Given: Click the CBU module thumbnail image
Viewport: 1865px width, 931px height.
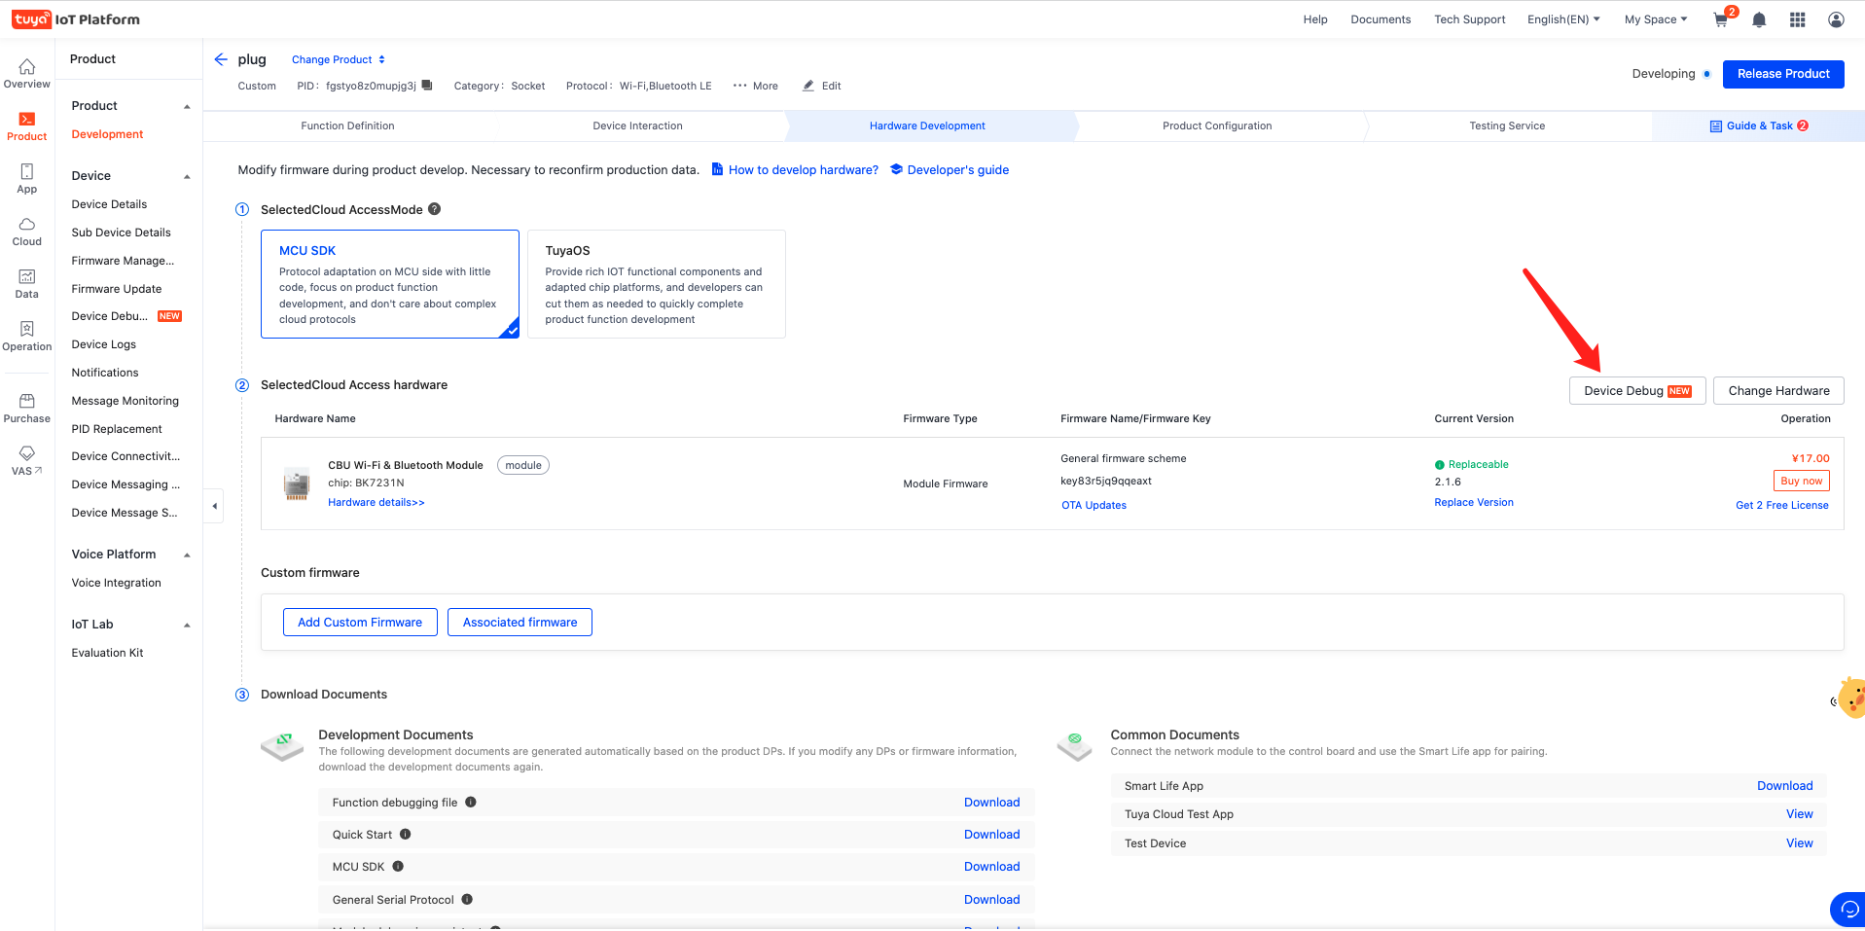Looking at the screenshot, I should (297, 483).
